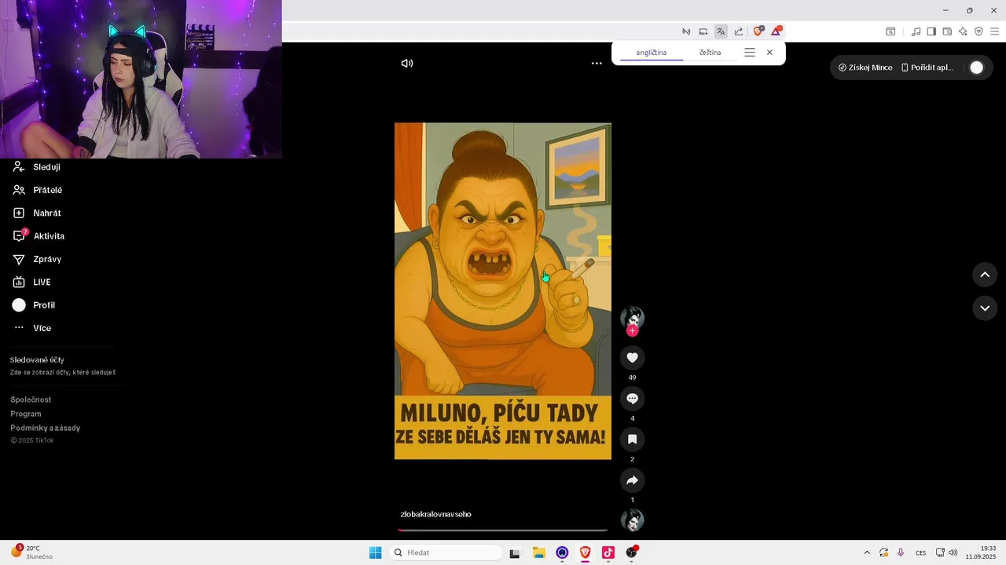The image size is (1006, 565).
Task: Open File Explorer from taskbar
Action: (x=538, y=552)
